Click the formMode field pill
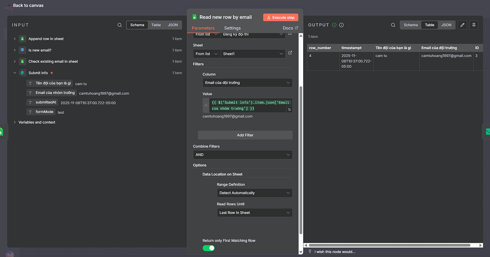 click(x=41, y=112)
